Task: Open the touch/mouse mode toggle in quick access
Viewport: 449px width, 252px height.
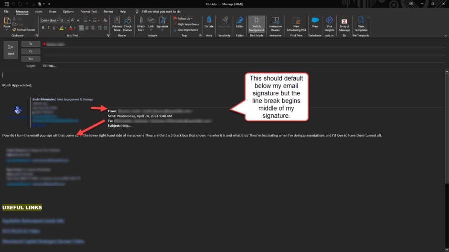Action: click(40, 4)
